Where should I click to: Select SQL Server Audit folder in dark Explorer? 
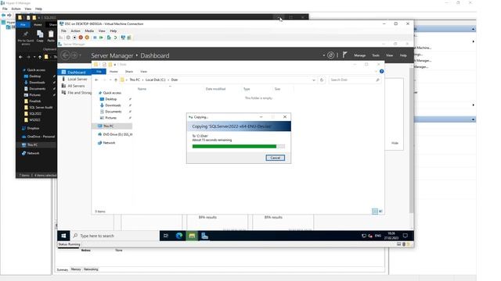pos(41,108)
